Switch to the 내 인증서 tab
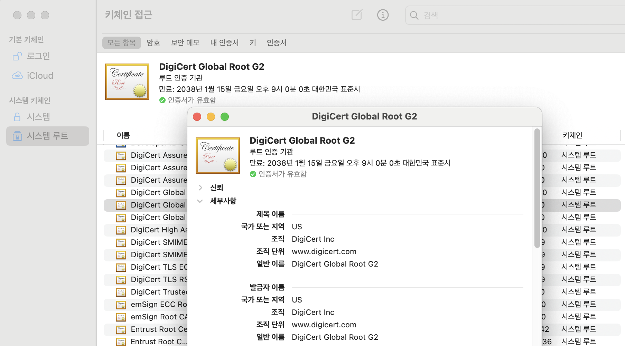 (224, 42)
